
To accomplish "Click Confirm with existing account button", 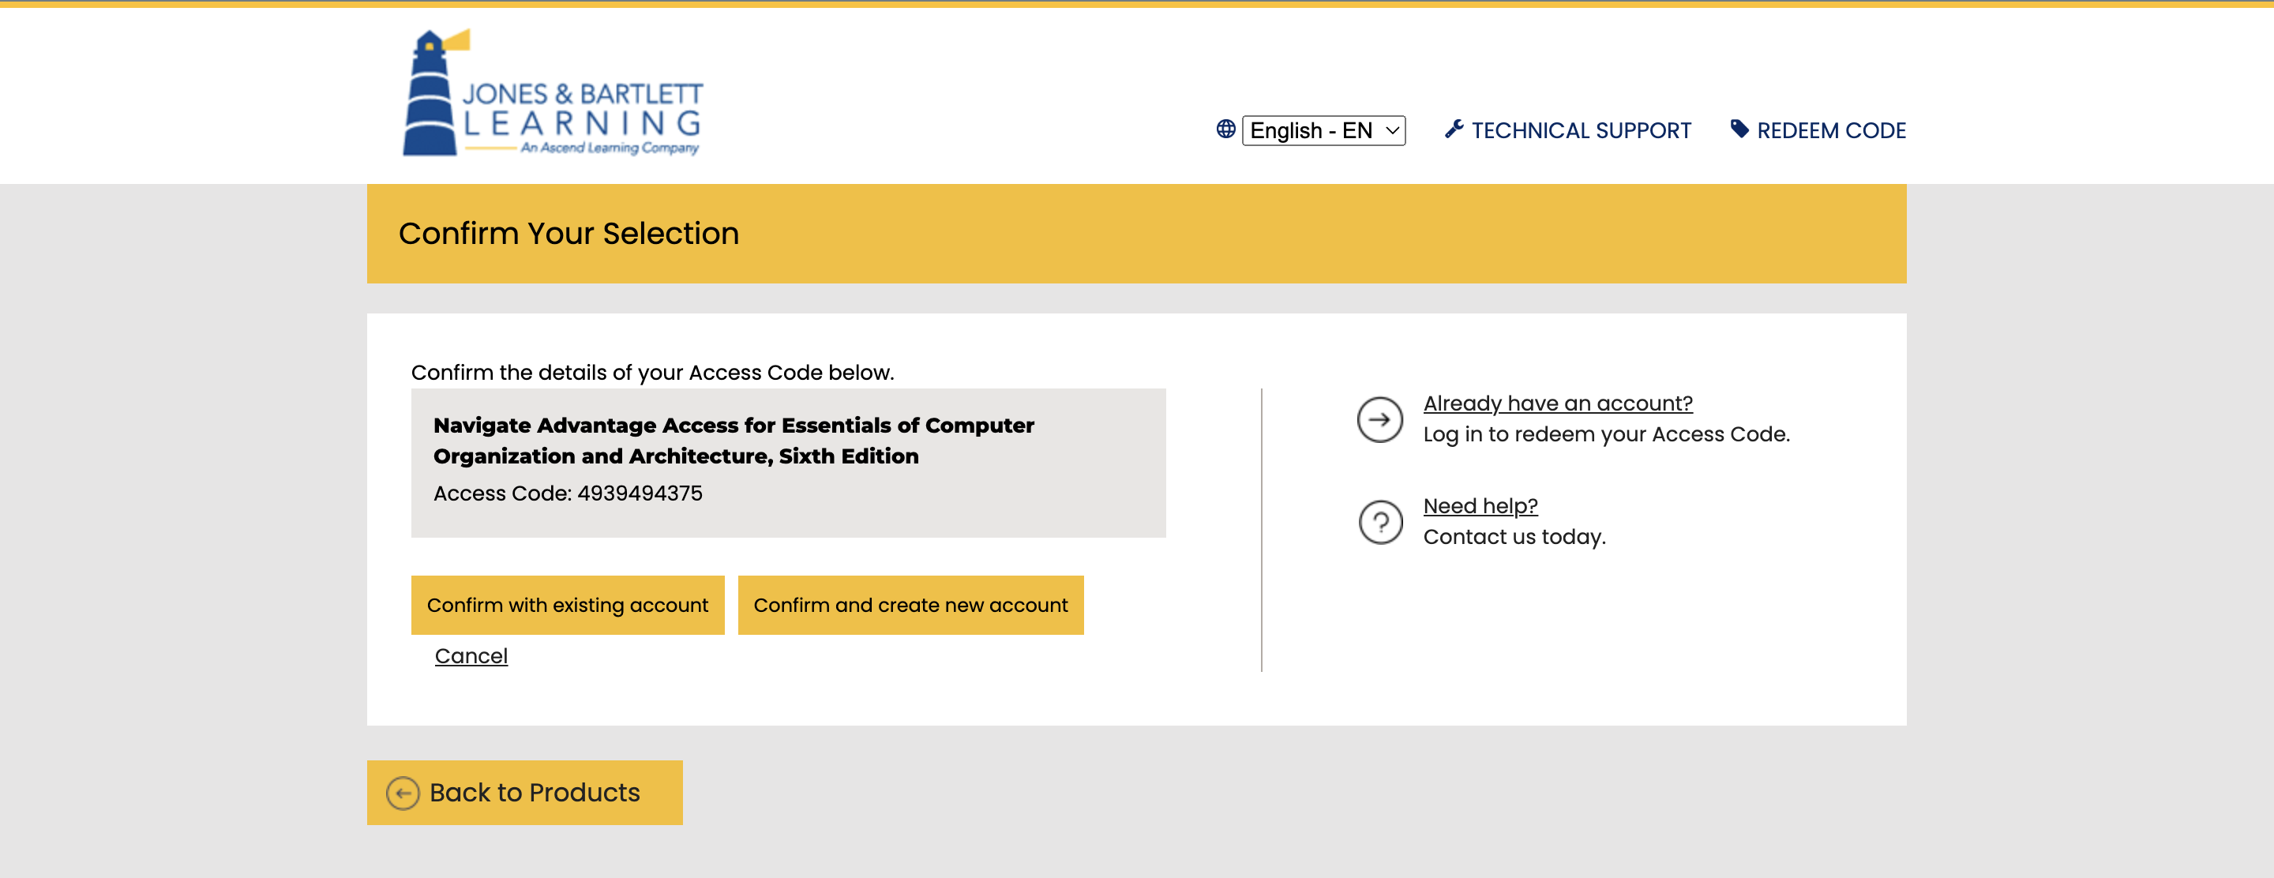I will [x=568, y=606].
